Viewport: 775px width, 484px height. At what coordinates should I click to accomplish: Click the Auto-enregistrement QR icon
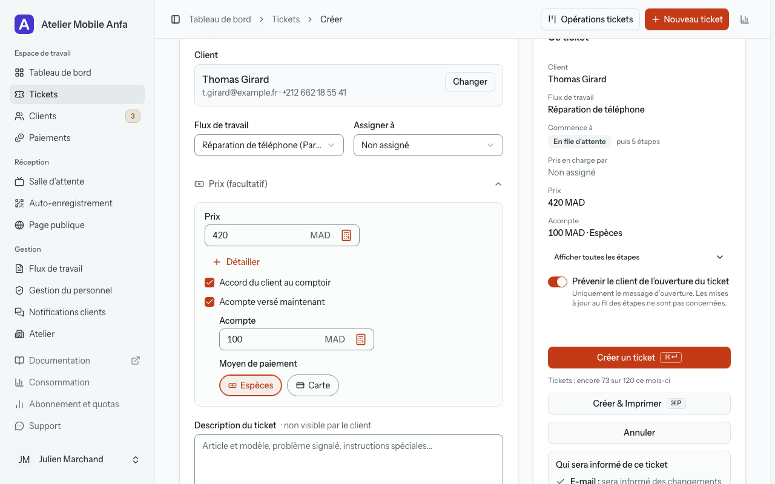19,203
